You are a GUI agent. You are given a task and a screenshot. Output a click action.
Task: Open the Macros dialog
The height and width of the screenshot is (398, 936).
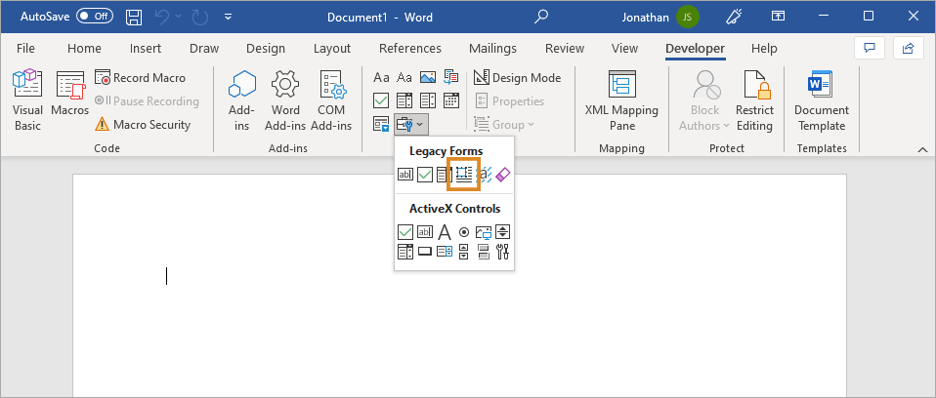[69, 94]
